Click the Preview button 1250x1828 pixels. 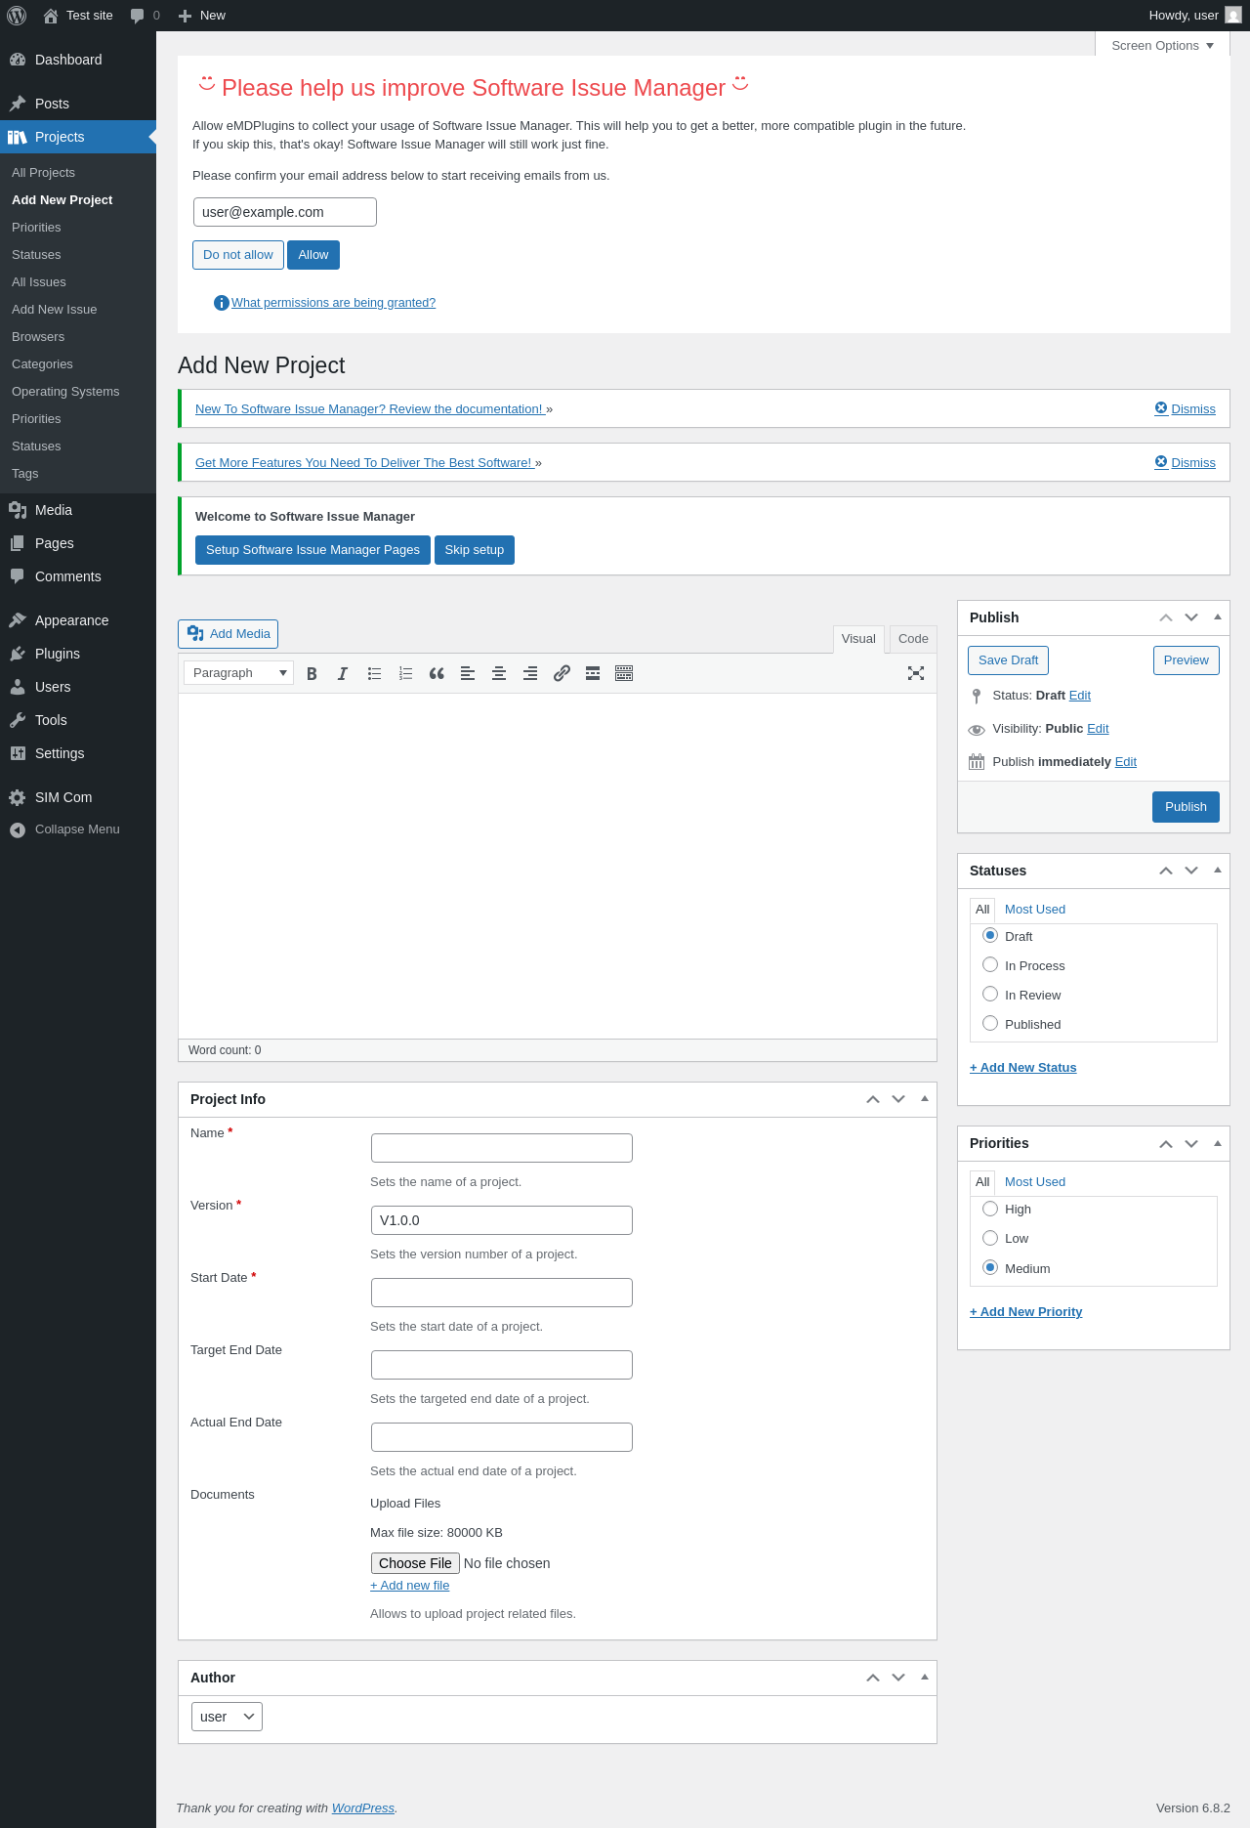[x=1187, y=660]
